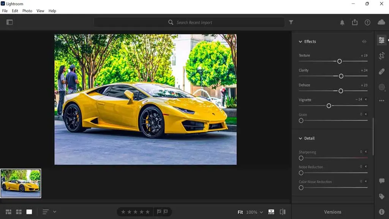The image size is (389, 219).
Task: Open the Photo menu
Action: [27, 11]
